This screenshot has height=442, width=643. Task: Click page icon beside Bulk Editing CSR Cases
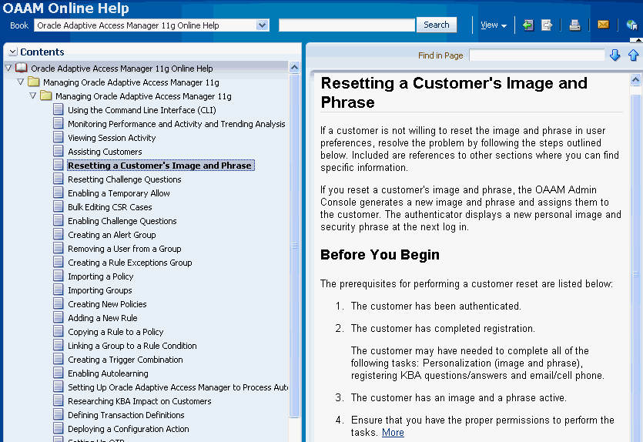[x=59, y=206]
